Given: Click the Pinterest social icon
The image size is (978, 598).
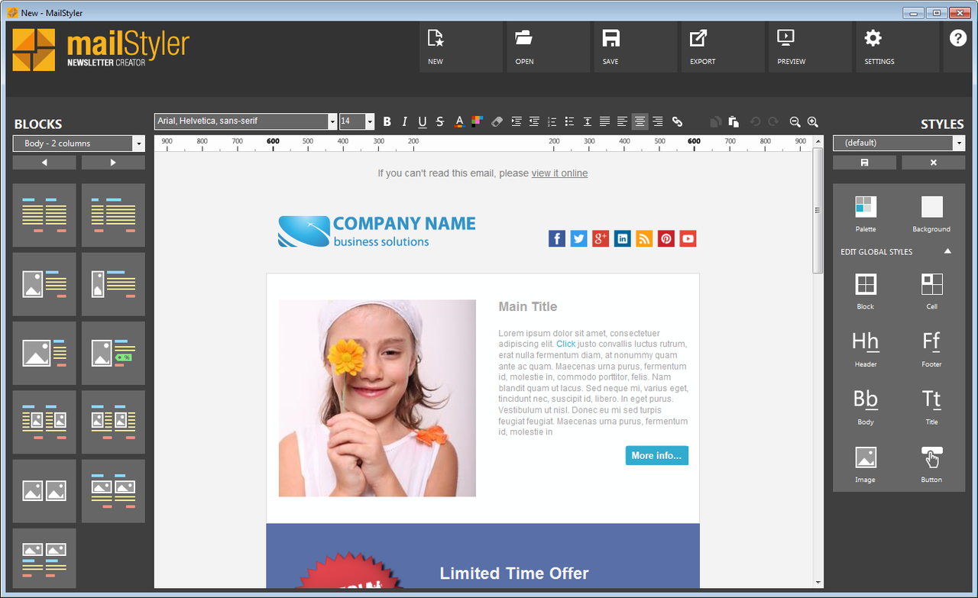Looking at the screenshot, I should (x=666, y=239).
